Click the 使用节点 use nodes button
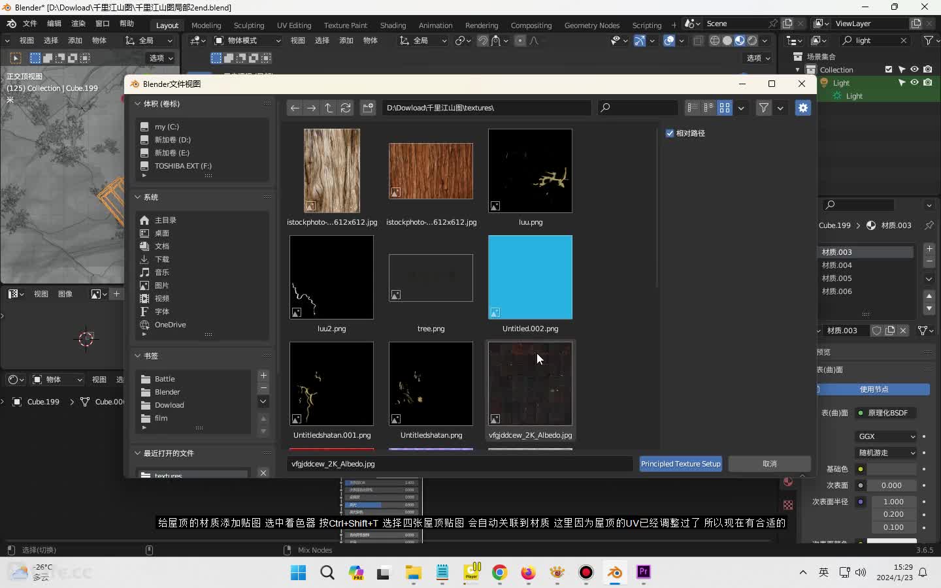The width and height of the screenshot is (941, 588). click(874, 389)
